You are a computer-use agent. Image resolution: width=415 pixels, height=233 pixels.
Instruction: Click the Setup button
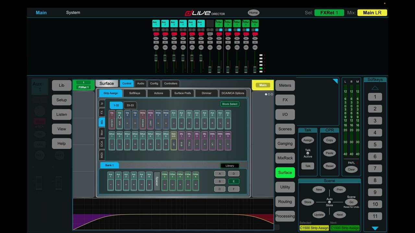[x=62, y=100]
